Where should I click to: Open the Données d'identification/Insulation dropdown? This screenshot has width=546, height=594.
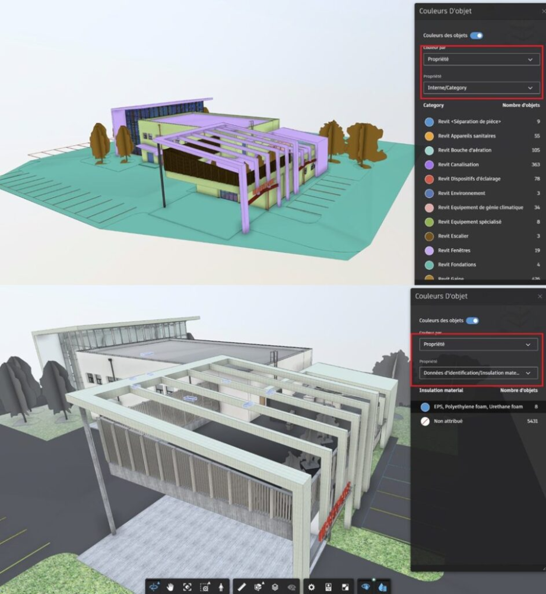[x=478, y=373]
